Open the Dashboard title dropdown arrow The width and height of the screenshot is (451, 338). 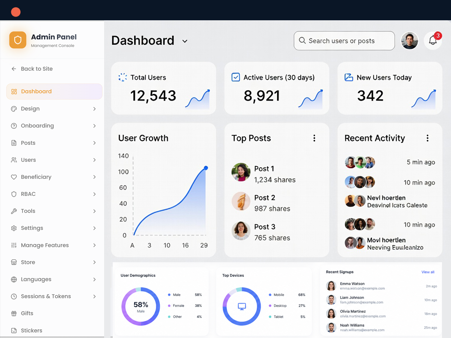click(185, 41)
